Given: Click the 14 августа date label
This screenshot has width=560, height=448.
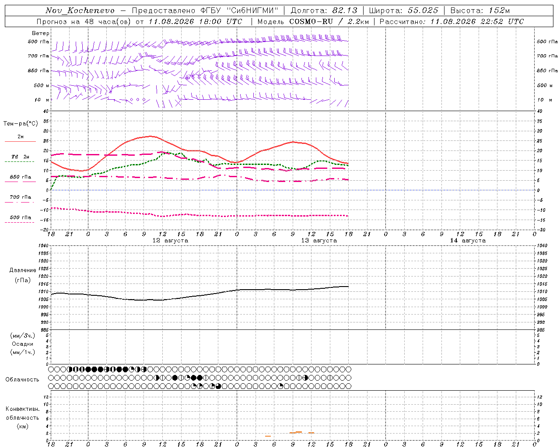Looking at the screenshot, I should click(x=468, y=241).
